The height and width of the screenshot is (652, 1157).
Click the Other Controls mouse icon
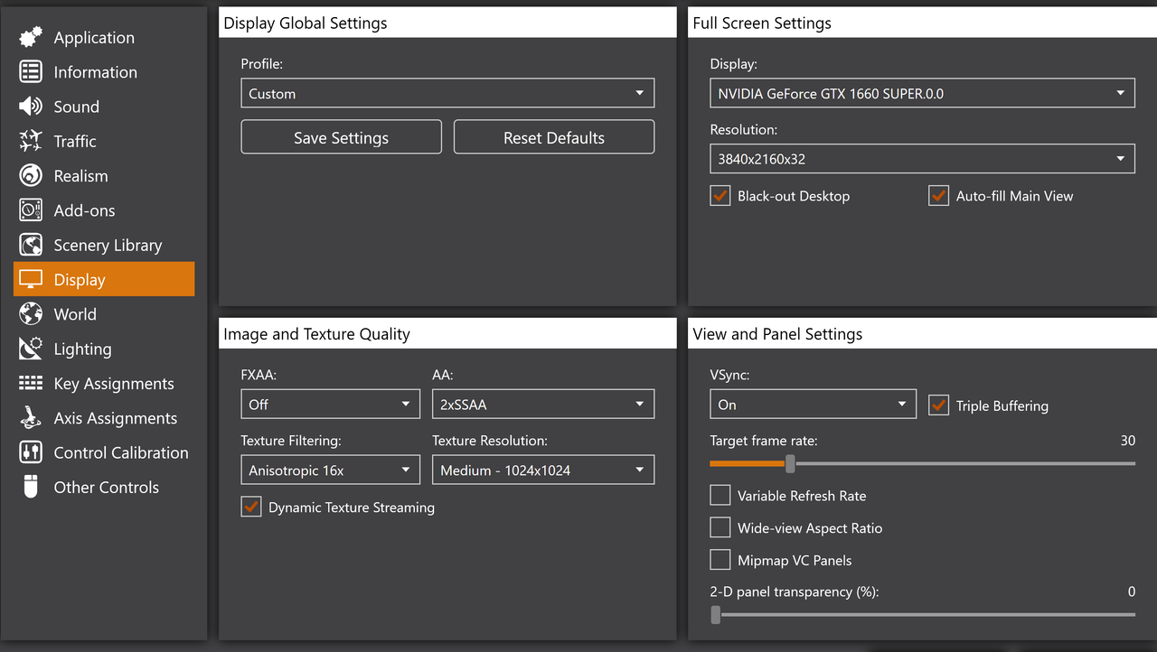click(31, 487)
